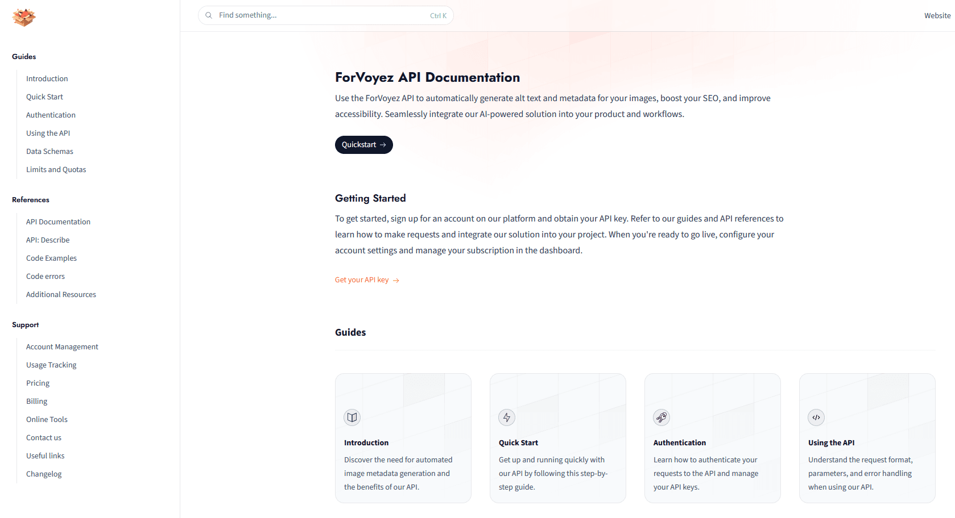
Task: Click the Quick Start lightning bolt icon
Action: (507, 417)
